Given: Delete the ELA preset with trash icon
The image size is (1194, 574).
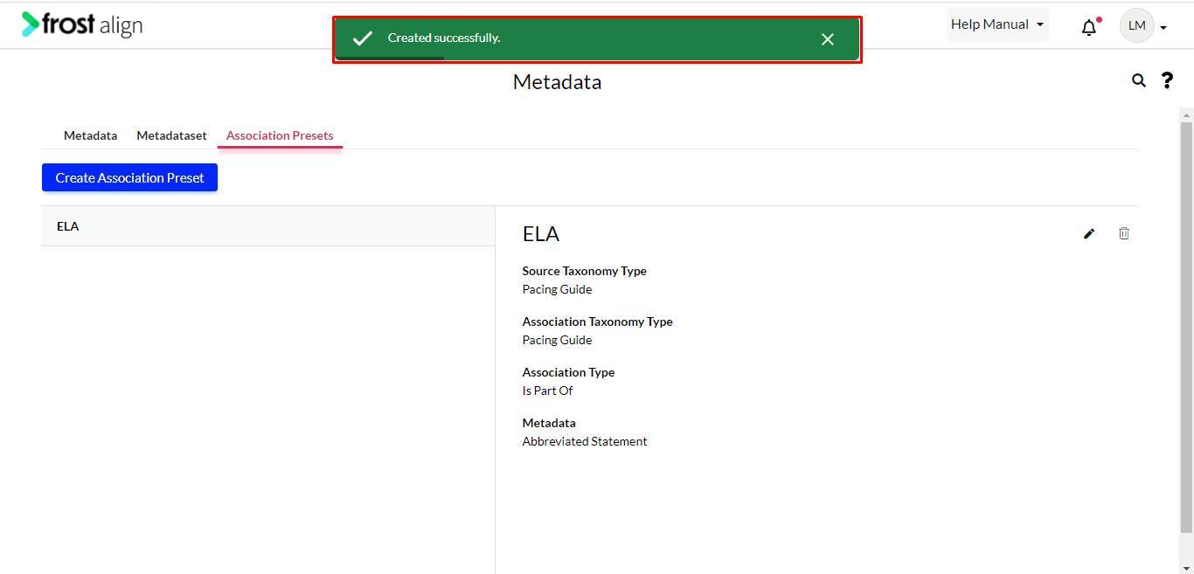Looking at the screenshot, I should tap(1124, 233).
